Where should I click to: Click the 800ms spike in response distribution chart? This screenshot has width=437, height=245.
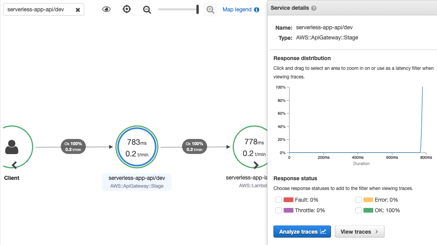(422, 119)
